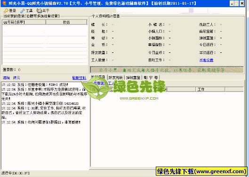Open the 工具 menu with wrench icon
This screenshot has width=249, height=177.
(26, 11)
